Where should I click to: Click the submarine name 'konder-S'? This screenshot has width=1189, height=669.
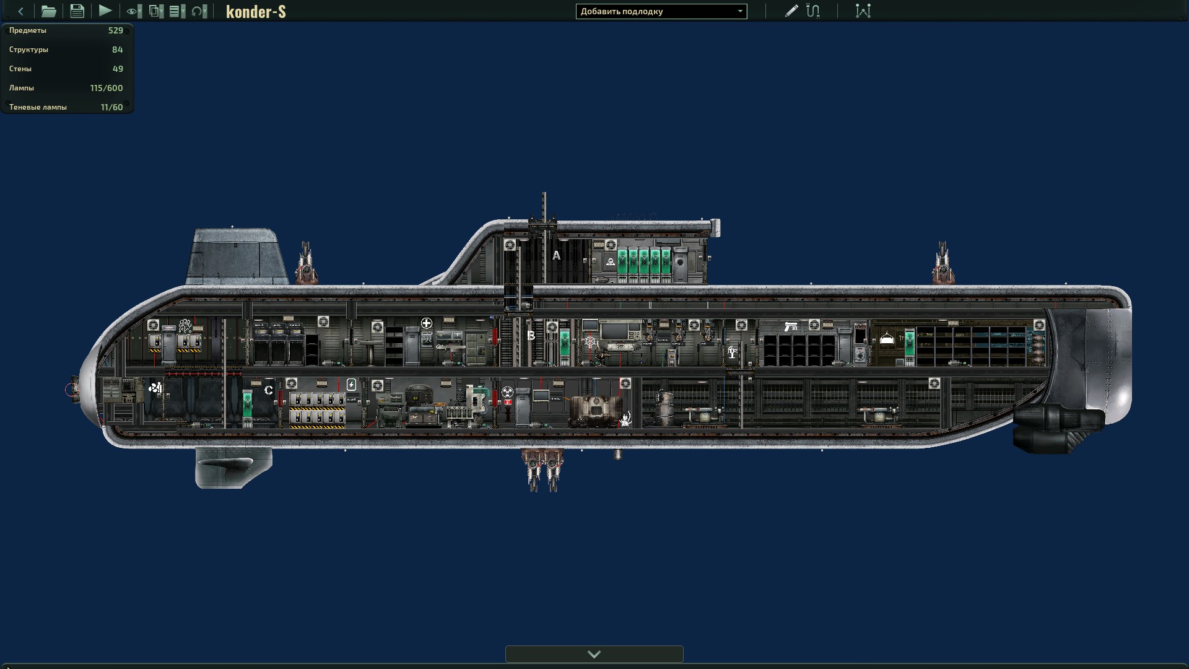pyautogui.click(x=256, y=12)
